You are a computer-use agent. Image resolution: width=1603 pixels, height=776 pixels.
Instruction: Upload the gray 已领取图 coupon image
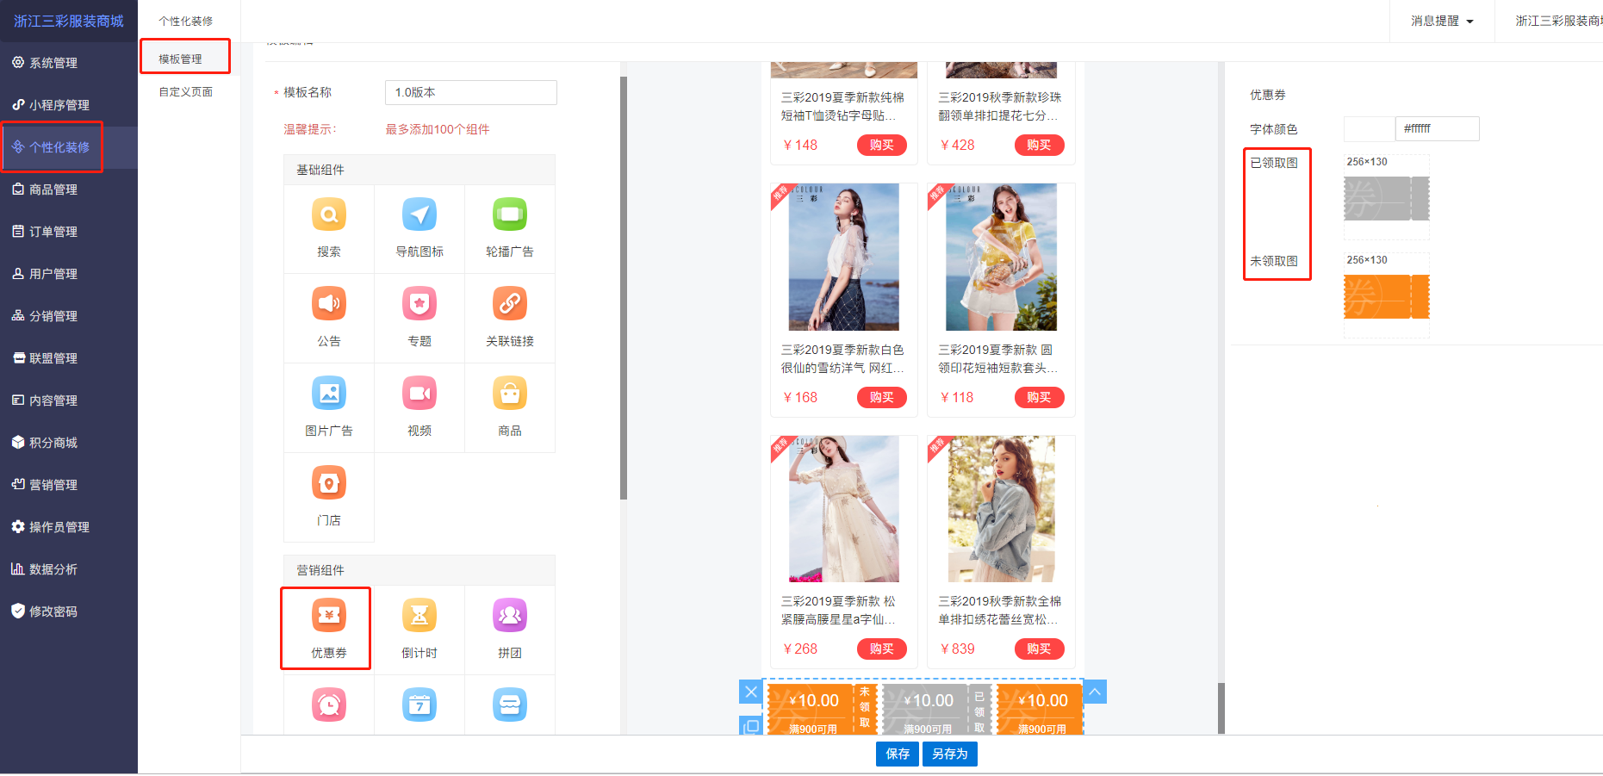[1386, 197]
